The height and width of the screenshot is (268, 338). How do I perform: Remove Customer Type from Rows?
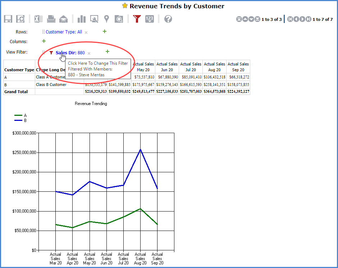click(86, 32)
